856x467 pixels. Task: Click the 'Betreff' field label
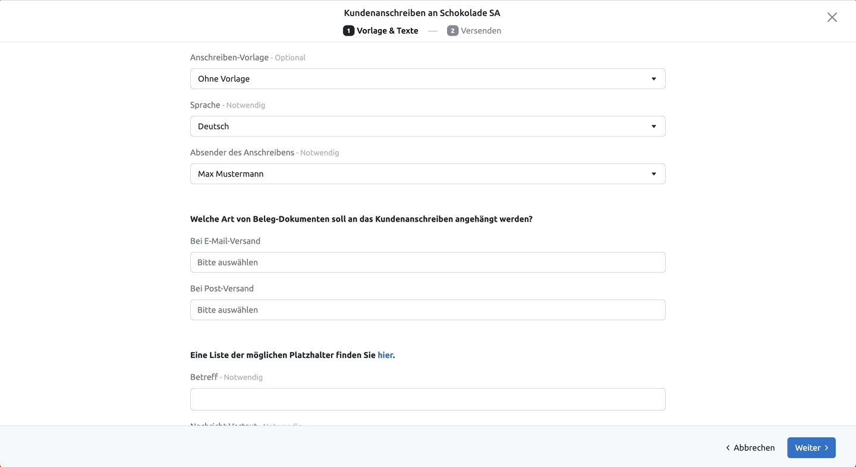[x=204, y=377]
